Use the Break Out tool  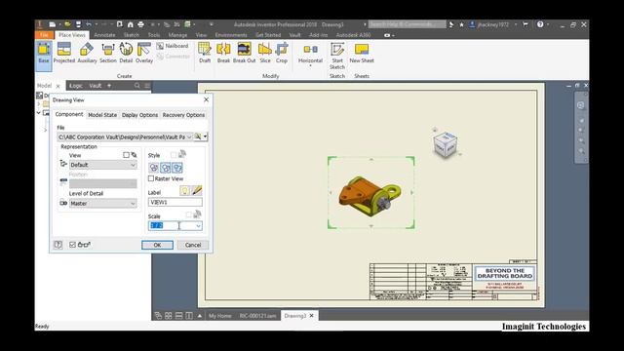(x=245, y=54)
